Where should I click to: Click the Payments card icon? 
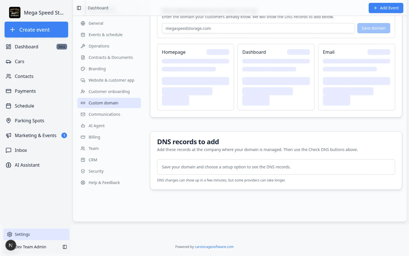coord(9,91)
